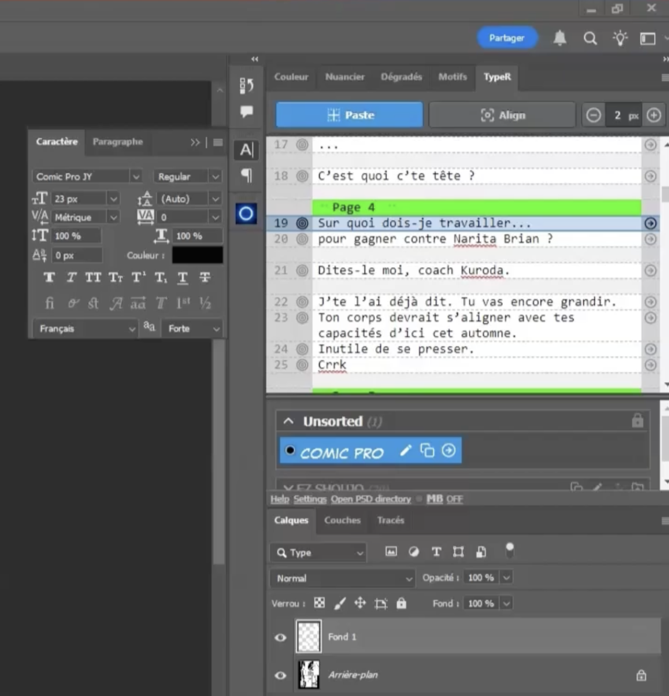
Task: Open the Français language dropdown
Action: [x=85, y=328]
